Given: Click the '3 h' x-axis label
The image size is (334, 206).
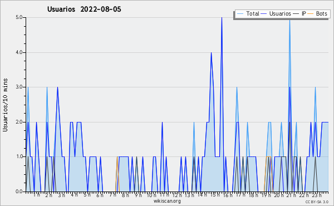Looking at the screenshot, I should pos(62,195).
